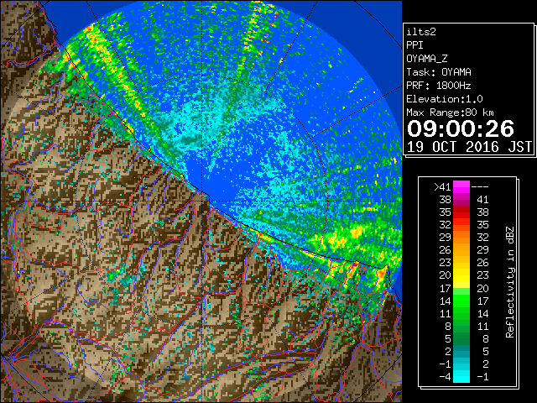Pick the red-orange swatch for 32 to 35
Viewport: 537px width, 403px height.
click(x=461, y=225)
